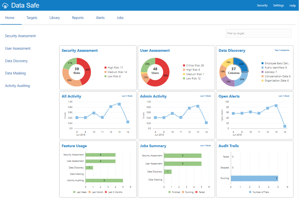Open the Data Masking sidebar link

[x=15, y=73]
